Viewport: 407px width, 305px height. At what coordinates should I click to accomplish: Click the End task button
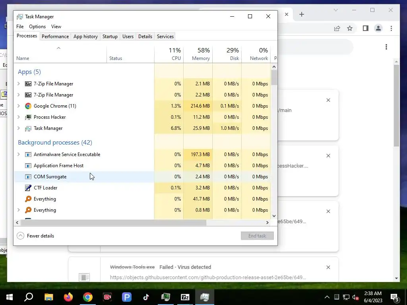pos(257,236)
